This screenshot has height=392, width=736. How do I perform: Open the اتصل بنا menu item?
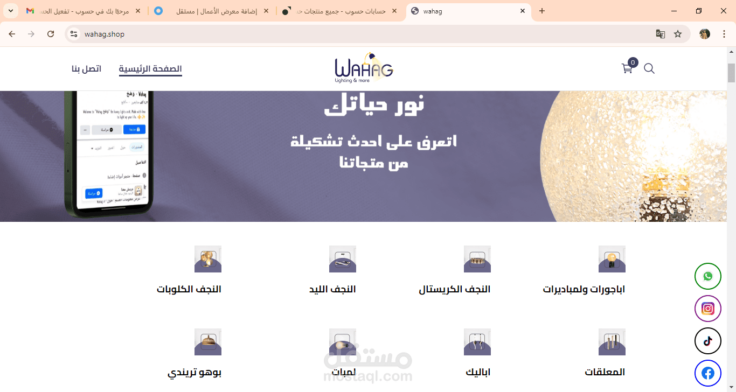tap(86, 69)
